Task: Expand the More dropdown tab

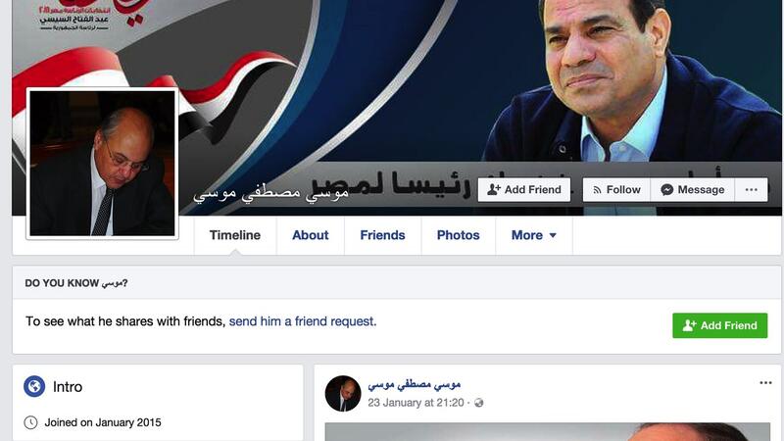Action: click(x=533, y=235)
